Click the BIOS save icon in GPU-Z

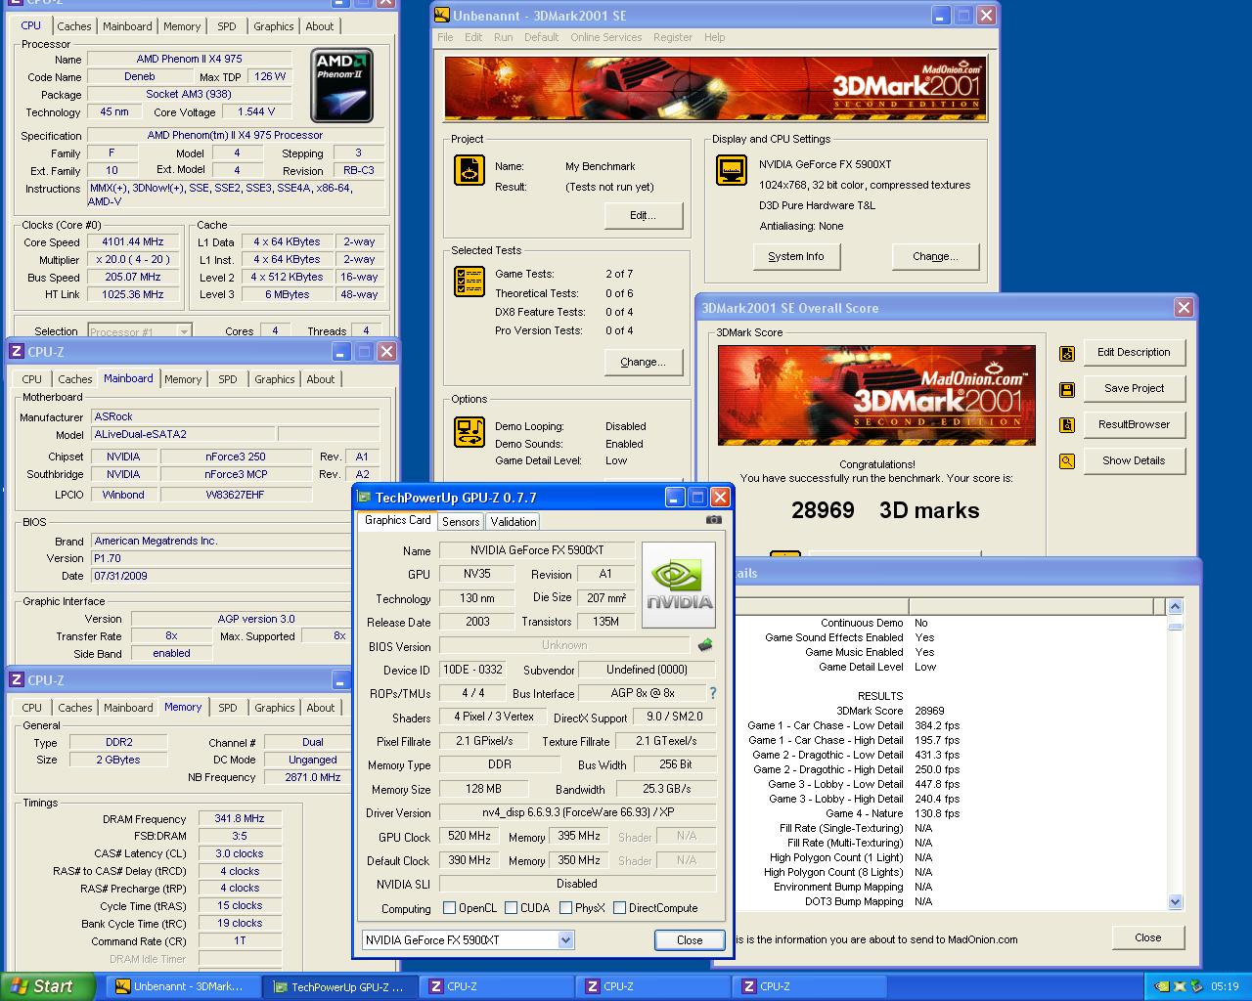tap(704, 645)
